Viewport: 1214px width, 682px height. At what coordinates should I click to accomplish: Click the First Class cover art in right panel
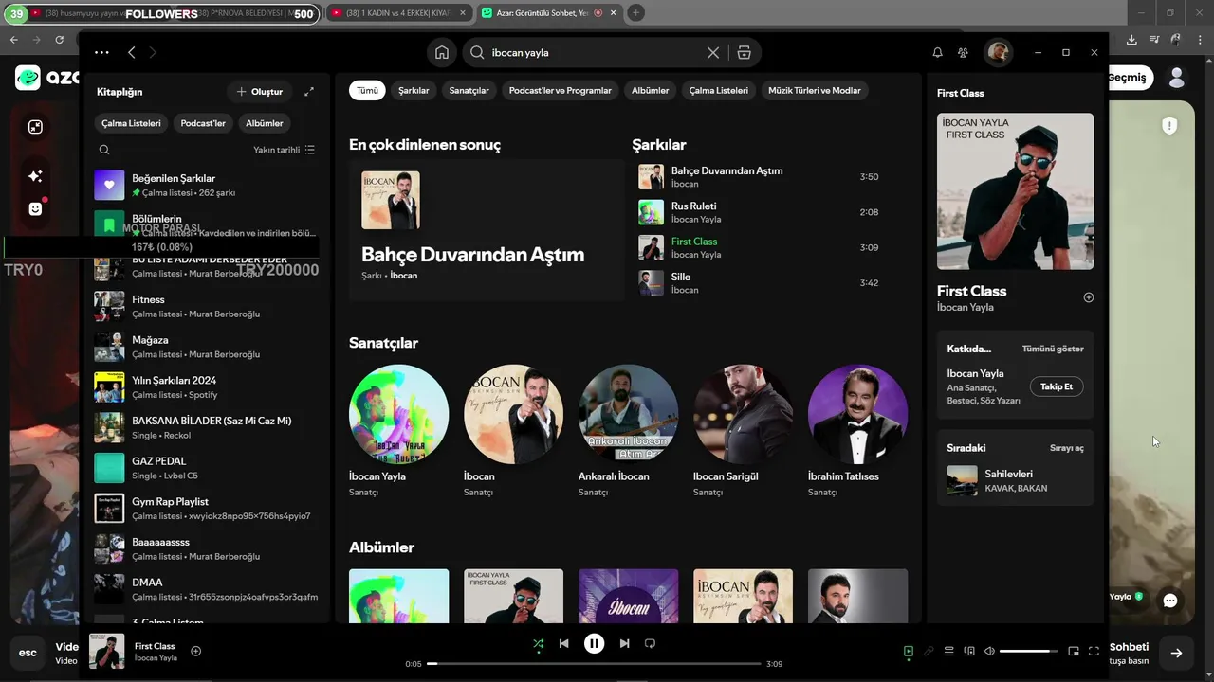click(x=1015, y=191)
